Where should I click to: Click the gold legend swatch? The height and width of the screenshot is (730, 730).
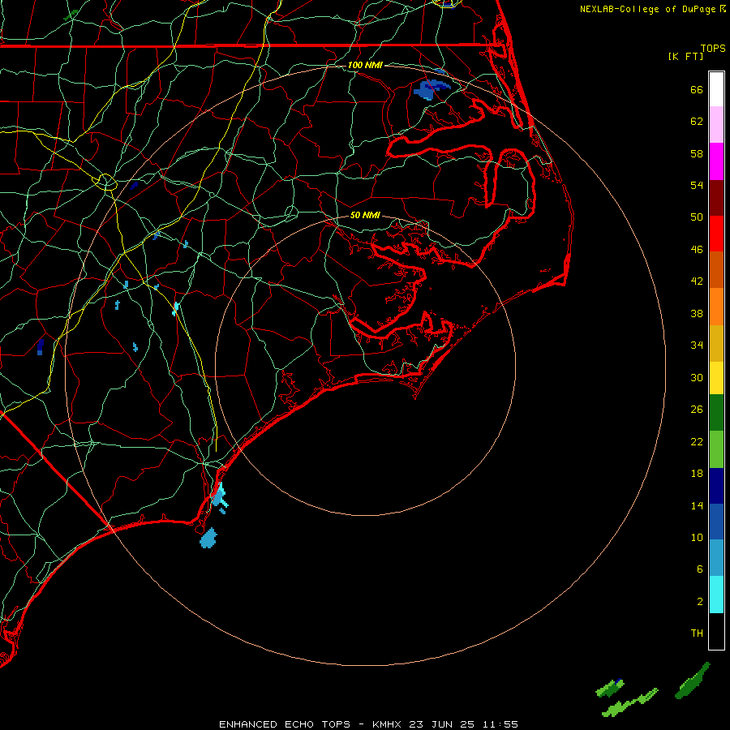716,343
